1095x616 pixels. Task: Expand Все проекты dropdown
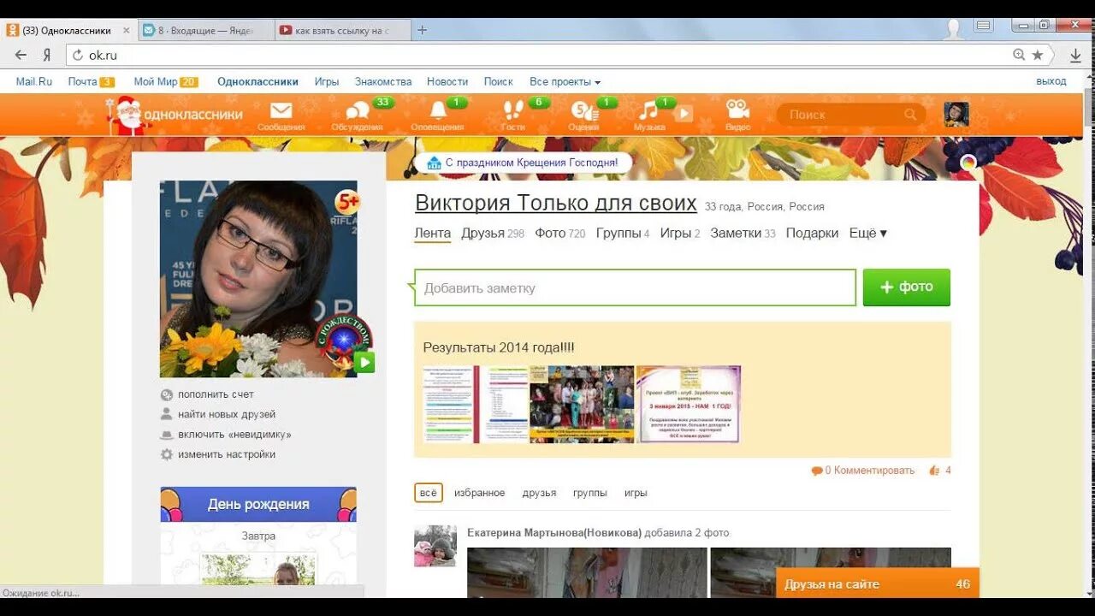(x=565, y=81)
